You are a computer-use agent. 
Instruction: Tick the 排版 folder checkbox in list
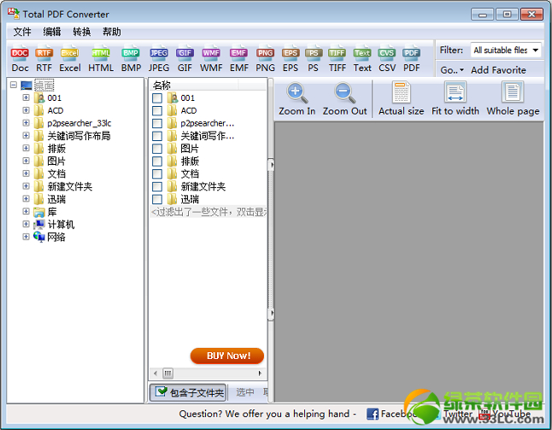(x=157, y=162)
